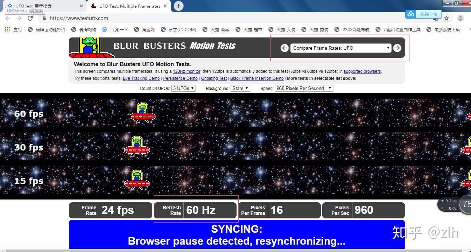Click the Welcome to Blur Busters UFO heading
471x252 pixels.
point(132,64)
